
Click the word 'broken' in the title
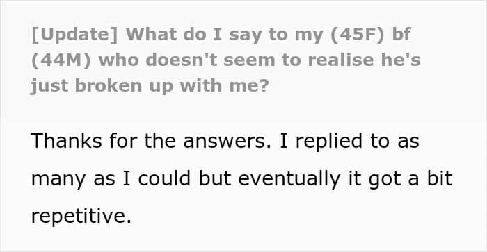[x=109, y=86]
